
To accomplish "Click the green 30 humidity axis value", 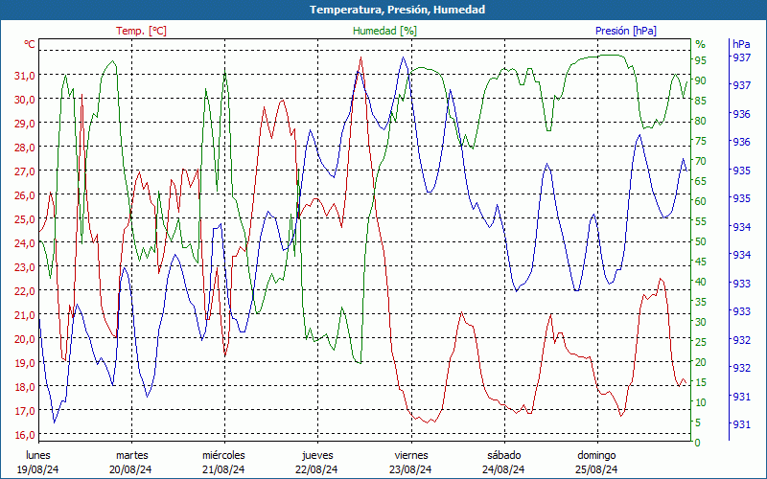I will point(701,322).
